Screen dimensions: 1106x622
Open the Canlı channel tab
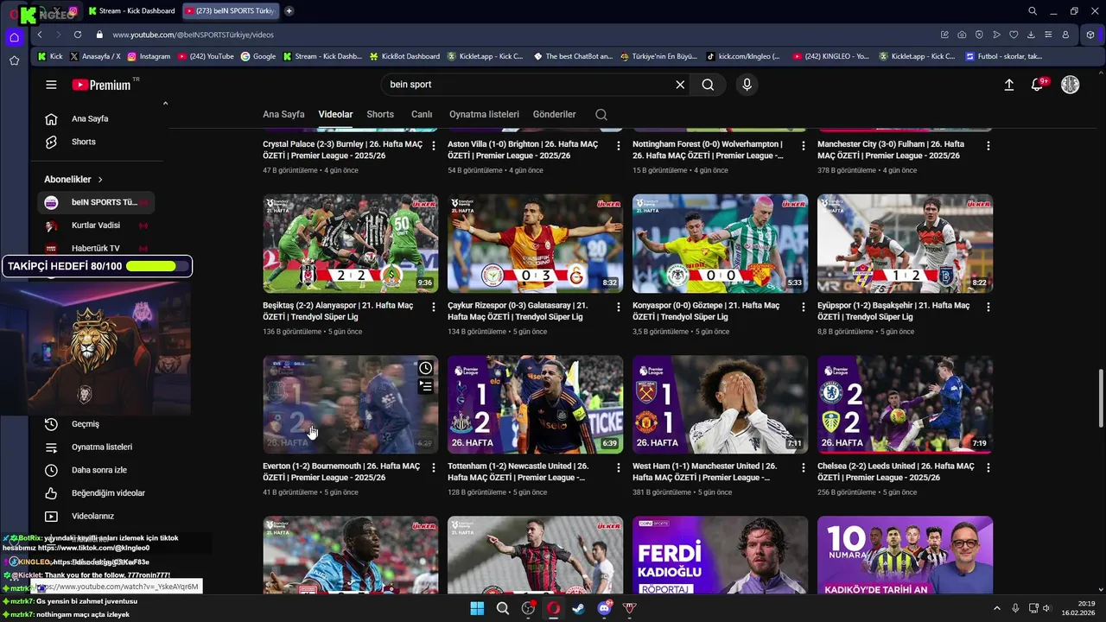point(422,114)
